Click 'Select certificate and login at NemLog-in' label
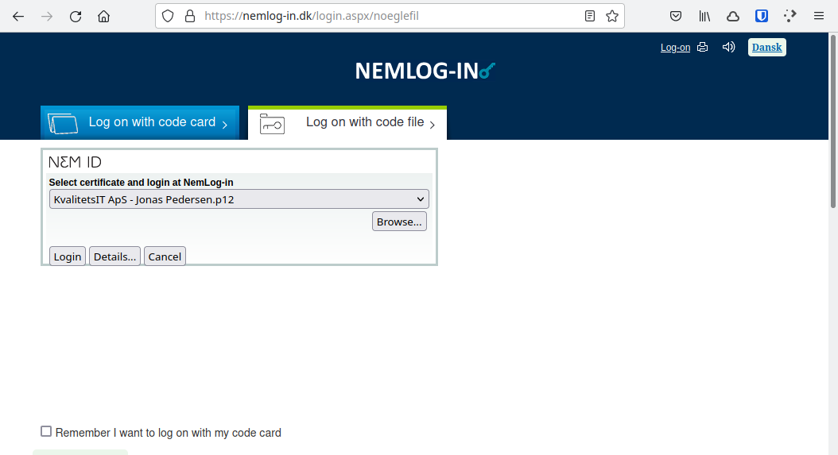 click(x=141, y=182)
